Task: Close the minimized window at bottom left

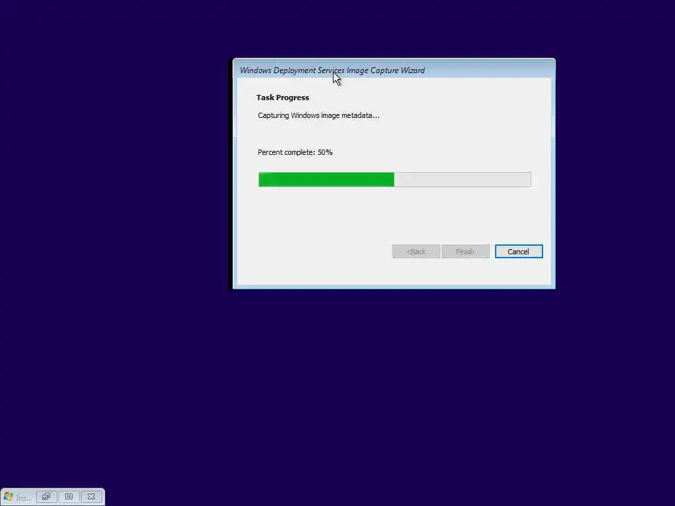Action: 91,497
